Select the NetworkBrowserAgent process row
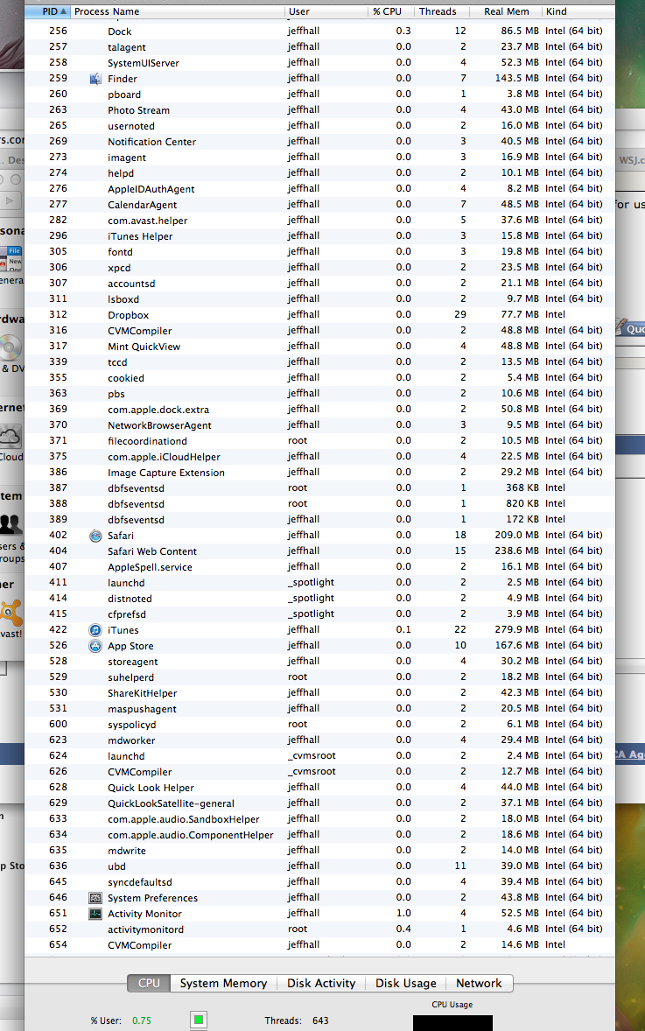This screenshot has width=645, height=1031. pos(319,425)
